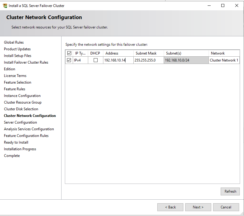Minimize the setup window

(209, 5)
